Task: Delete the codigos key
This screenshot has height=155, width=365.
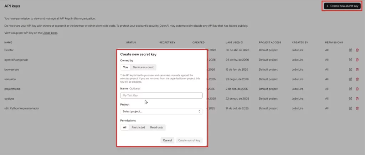Action: tap(357, 99)
